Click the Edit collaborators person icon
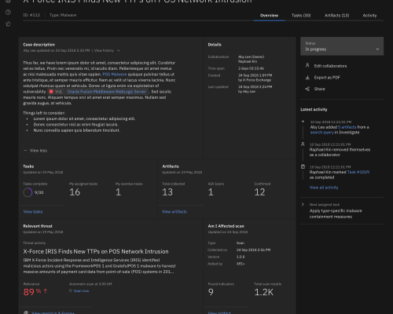 coord(307,65)
